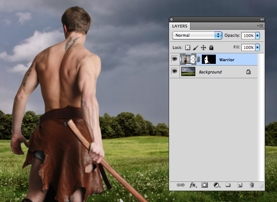Open the Fill slider arrow

257,47
